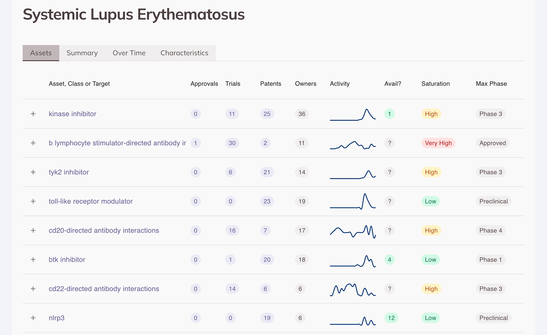Expand the toll-like receptor modulator row
This screenshot has height=335, width=547.
[33, 201]
